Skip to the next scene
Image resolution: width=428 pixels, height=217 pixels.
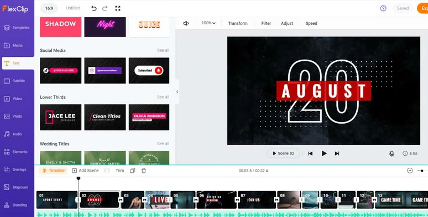coord(337,154)
